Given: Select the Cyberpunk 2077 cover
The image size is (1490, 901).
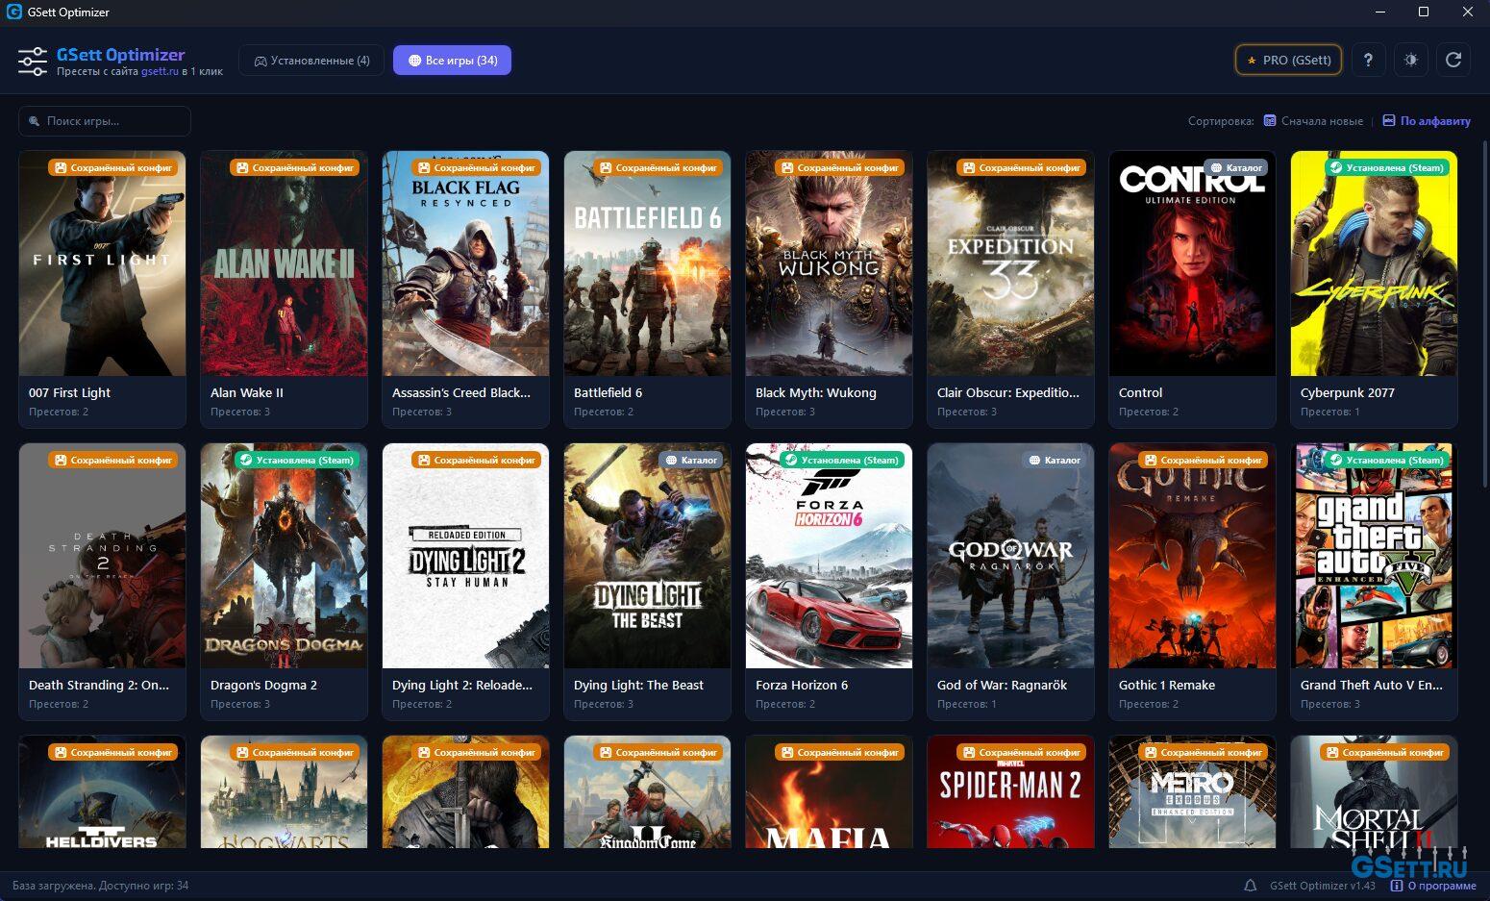Looking at the screenshot, I should [1374, 263].
